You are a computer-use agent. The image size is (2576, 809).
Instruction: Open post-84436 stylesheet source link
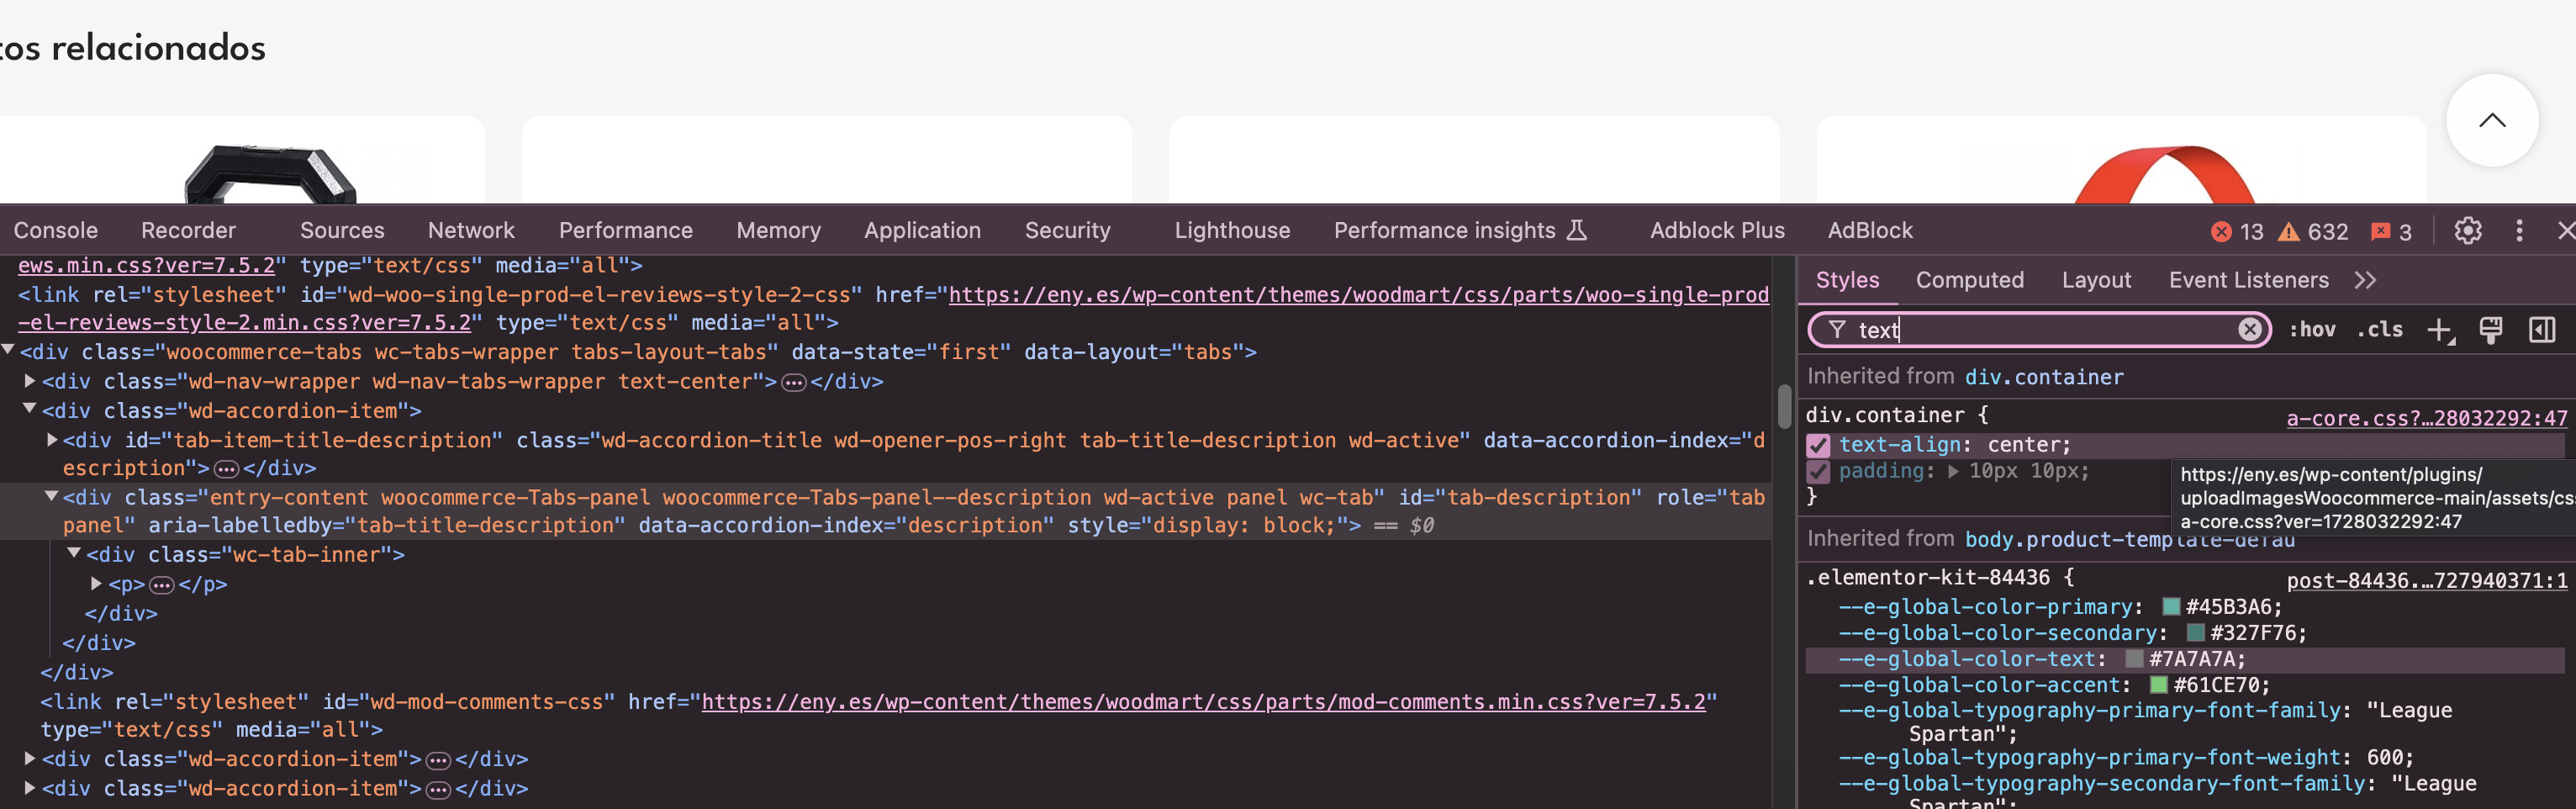point(2427,581)
